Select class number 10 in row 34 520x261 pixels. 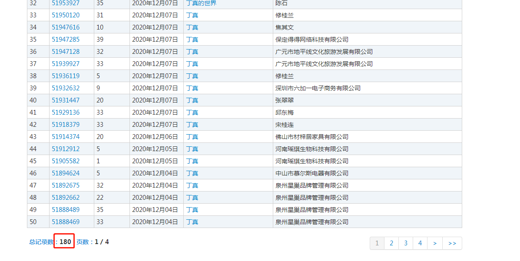click(100, 27)
